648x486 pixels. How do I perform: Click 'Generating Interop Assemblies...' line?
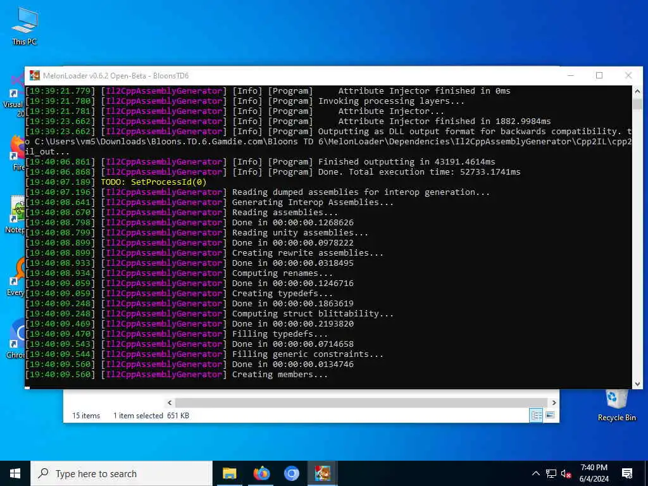click(313, 202)
